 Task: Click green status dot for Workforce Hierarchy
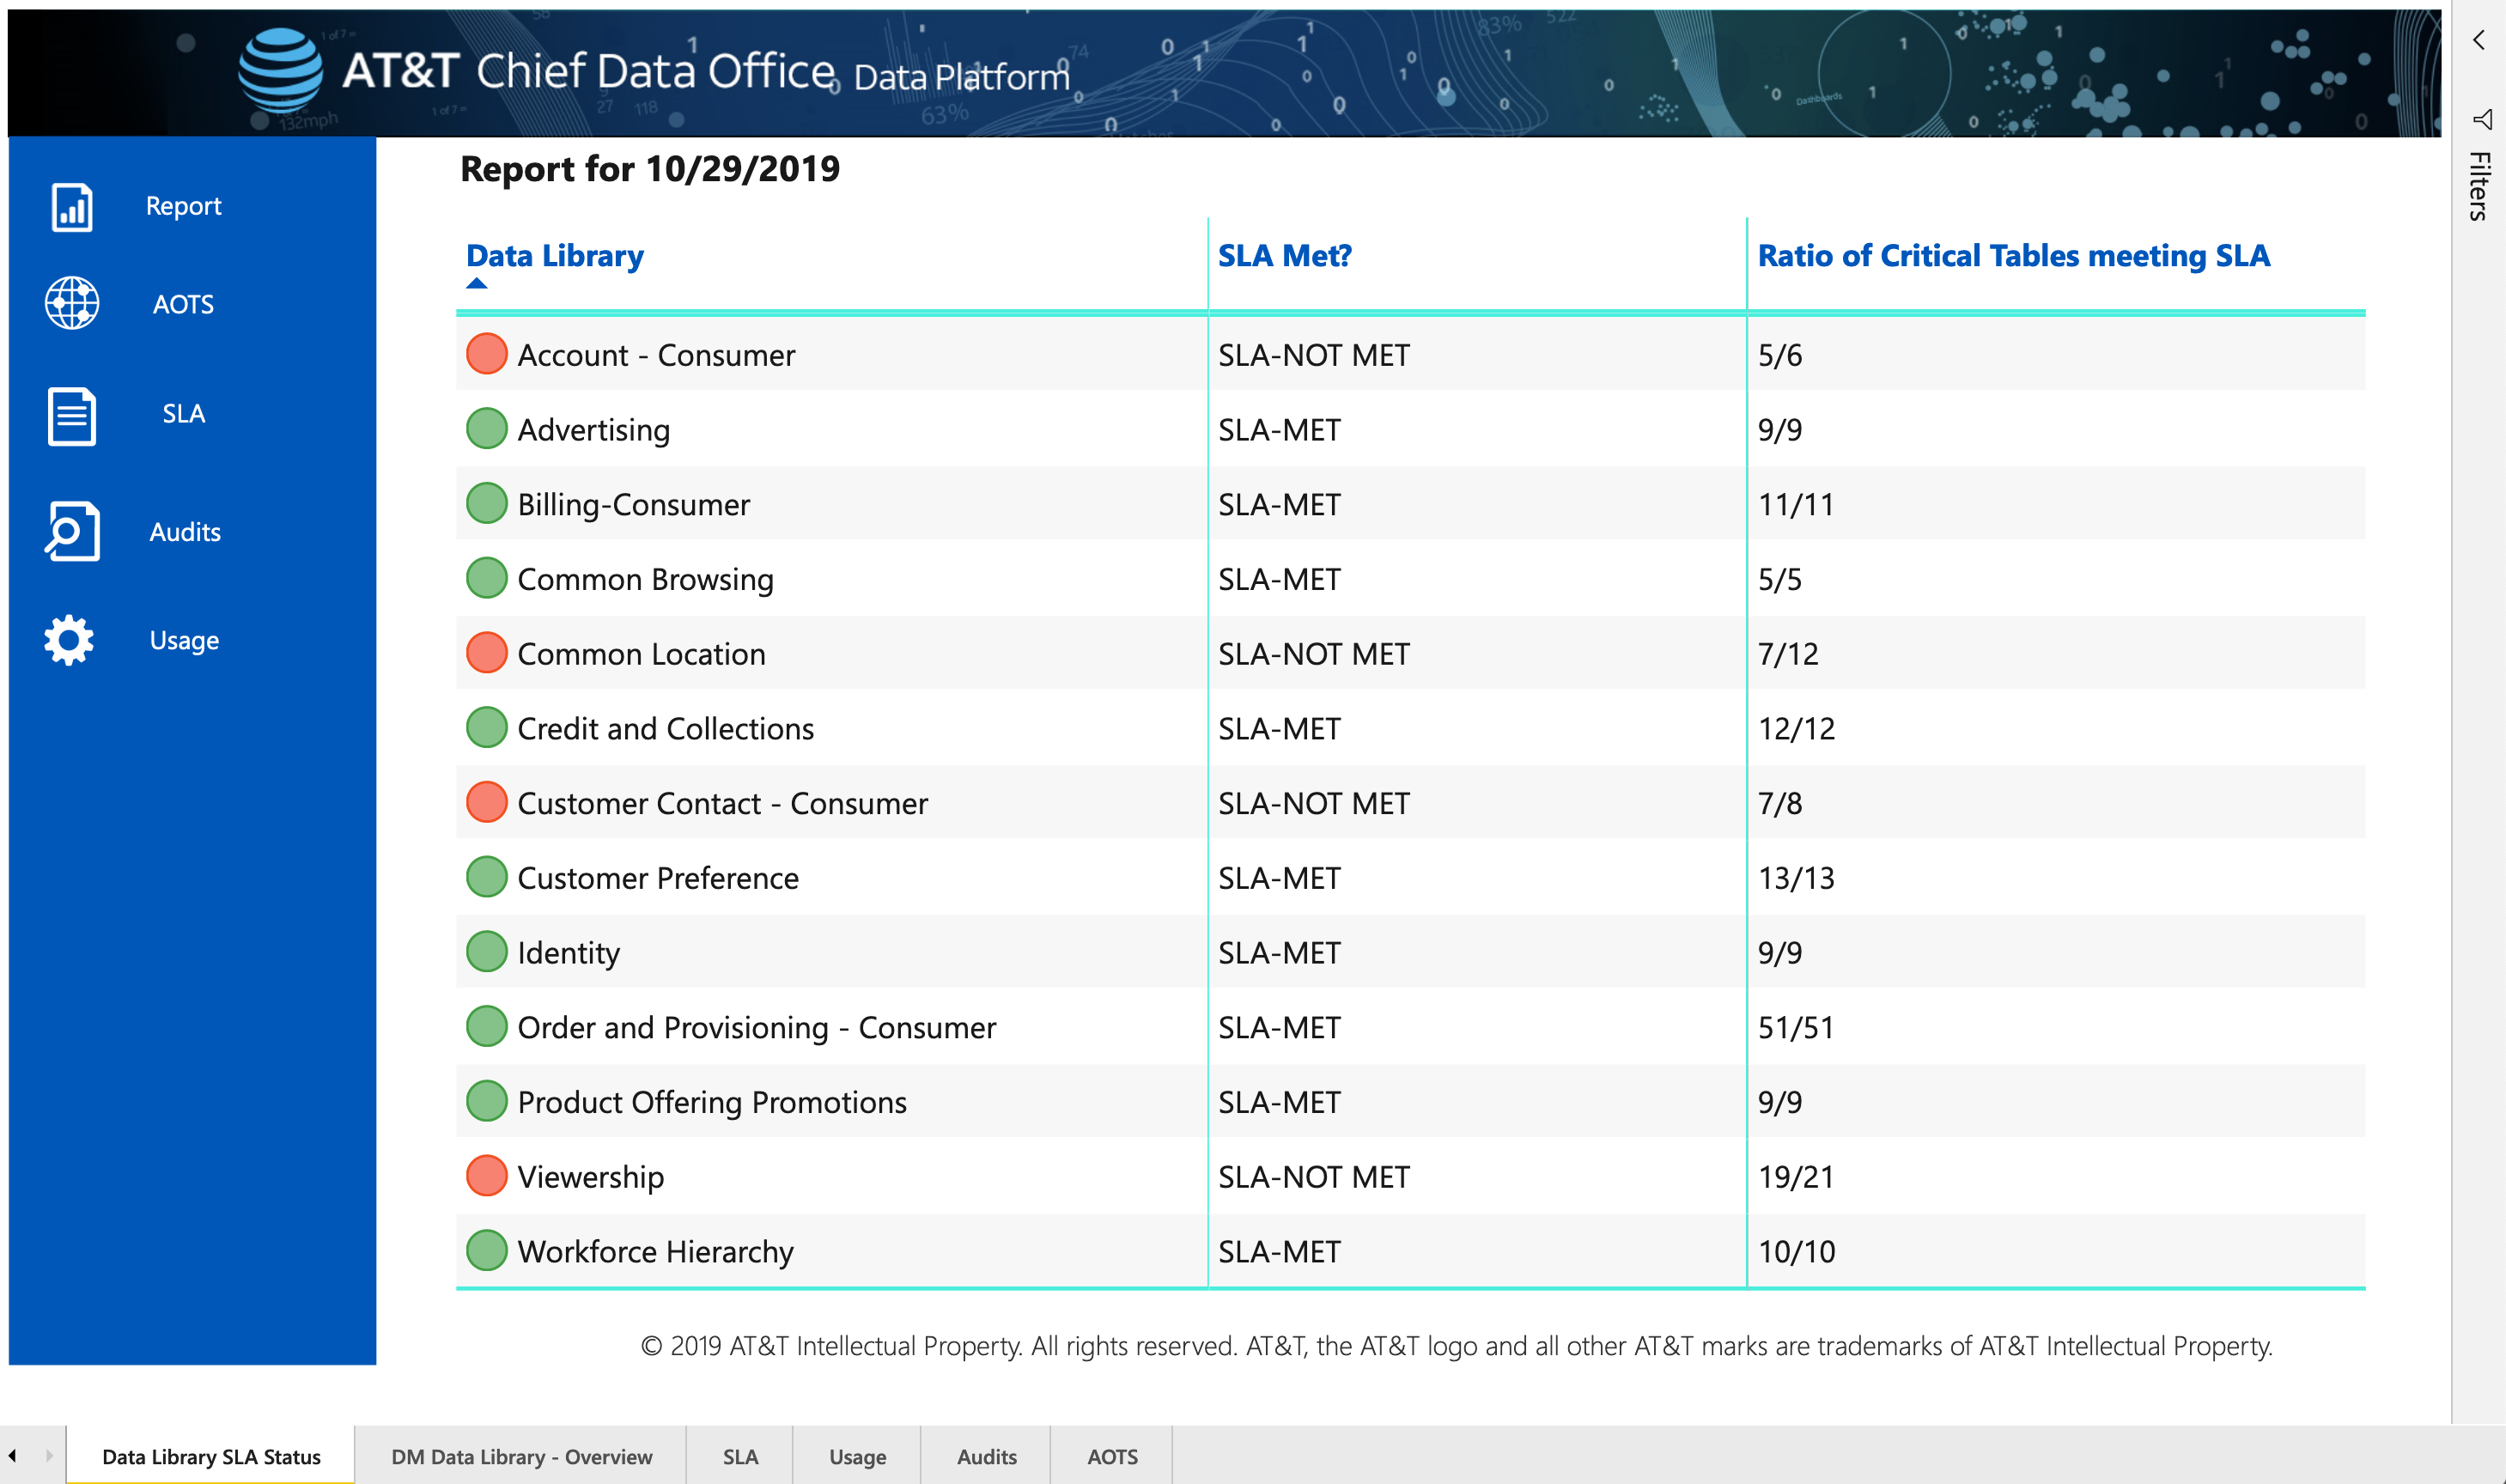pyautogui.click(x=487, y=1250)
